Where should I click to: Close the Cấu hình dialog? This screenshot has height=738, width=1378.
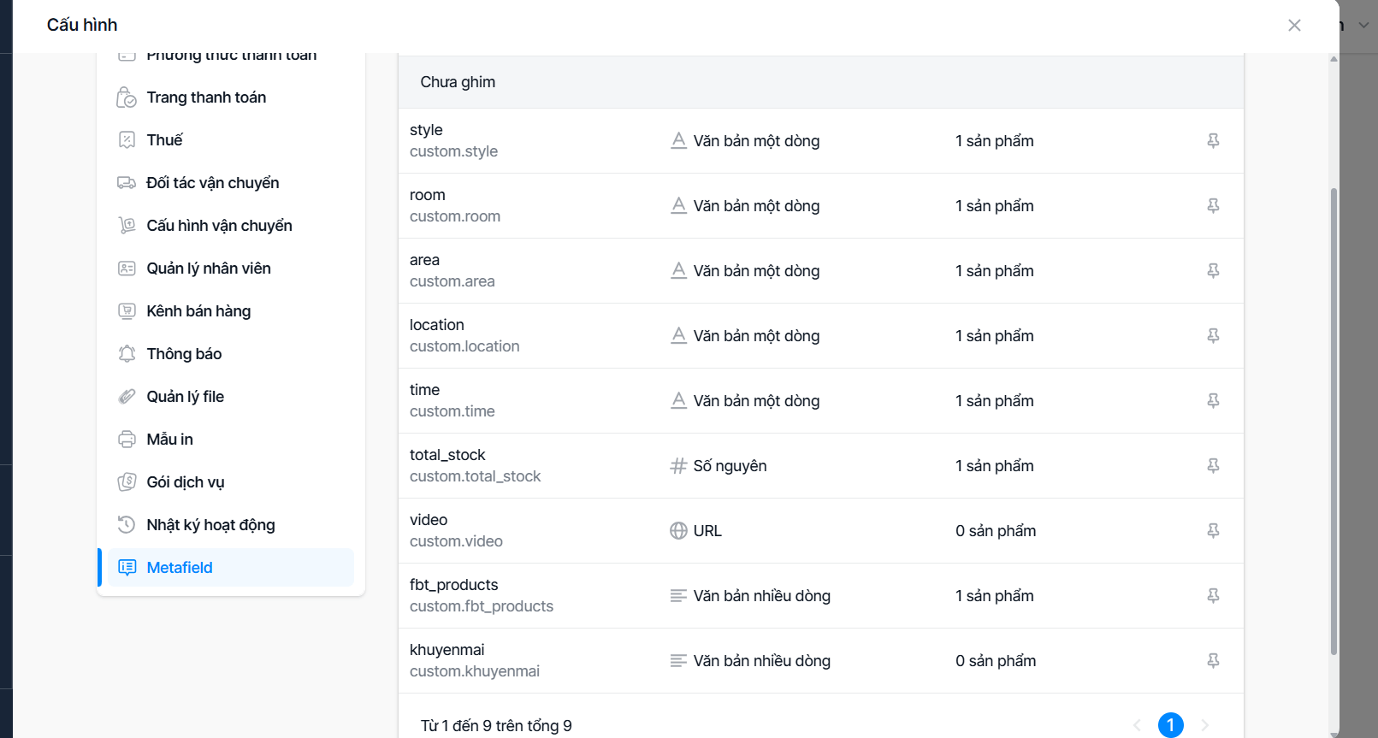coord(1294,26)
